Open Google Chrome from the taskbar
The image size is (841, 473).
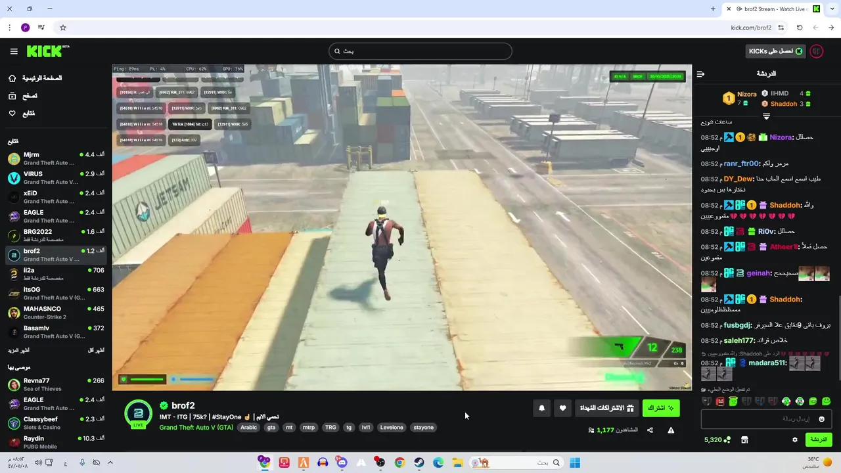pos(399,462)
